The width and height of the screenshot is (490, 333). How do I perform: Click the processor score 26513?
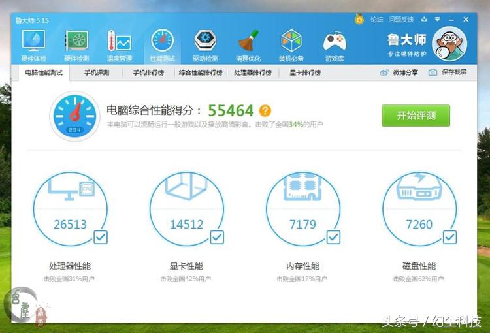point(70,225)
